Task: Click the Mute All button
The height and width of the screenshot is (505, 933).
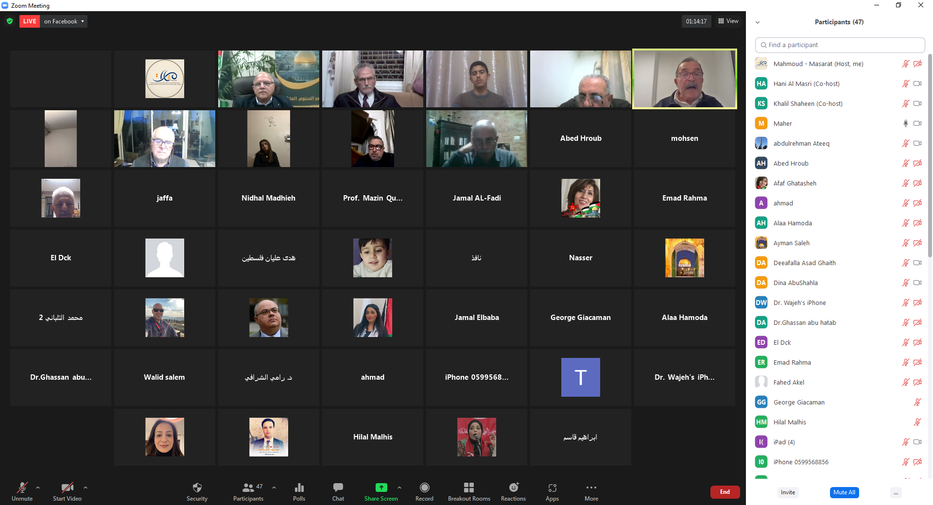Action: (x=844, y=492)
